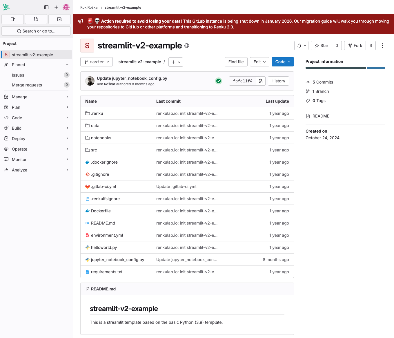The width and height of the screenshot is (394, 338).
Task: Click Rok Roškar's commit author avatar
Action: pyautogui.click(x=90, y=81)
